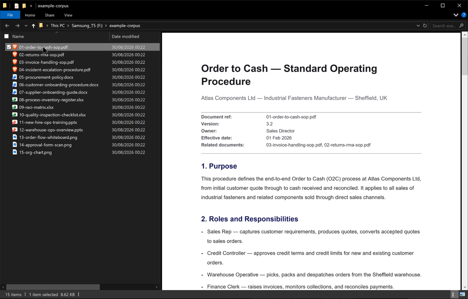Click the PowerPoint icon beside 12-warehouse-ops-overview.pptx
This screenshot has width=468, height=299.
15,130
